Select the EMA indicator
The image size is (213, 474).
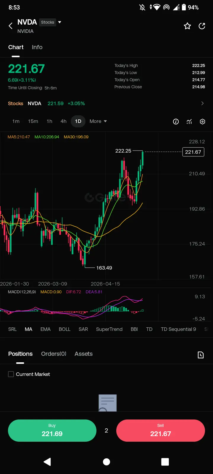click(46, 329)
